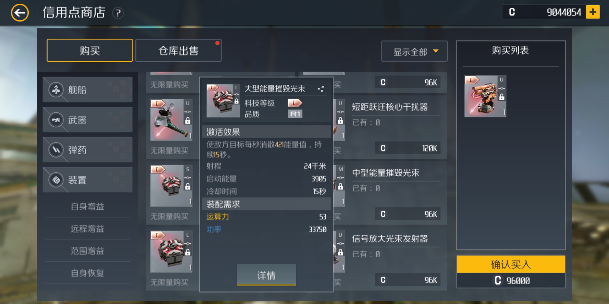609x304 pixels.
Task: Go back using the yellow arrow icon
Action: pyautogui.click(x=20, y=13)
